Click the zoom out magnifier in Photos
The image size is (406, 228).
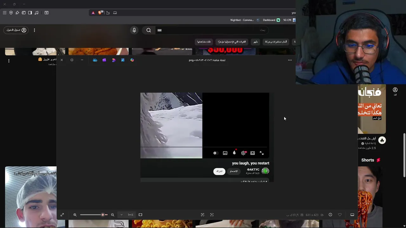click(112, 215)
